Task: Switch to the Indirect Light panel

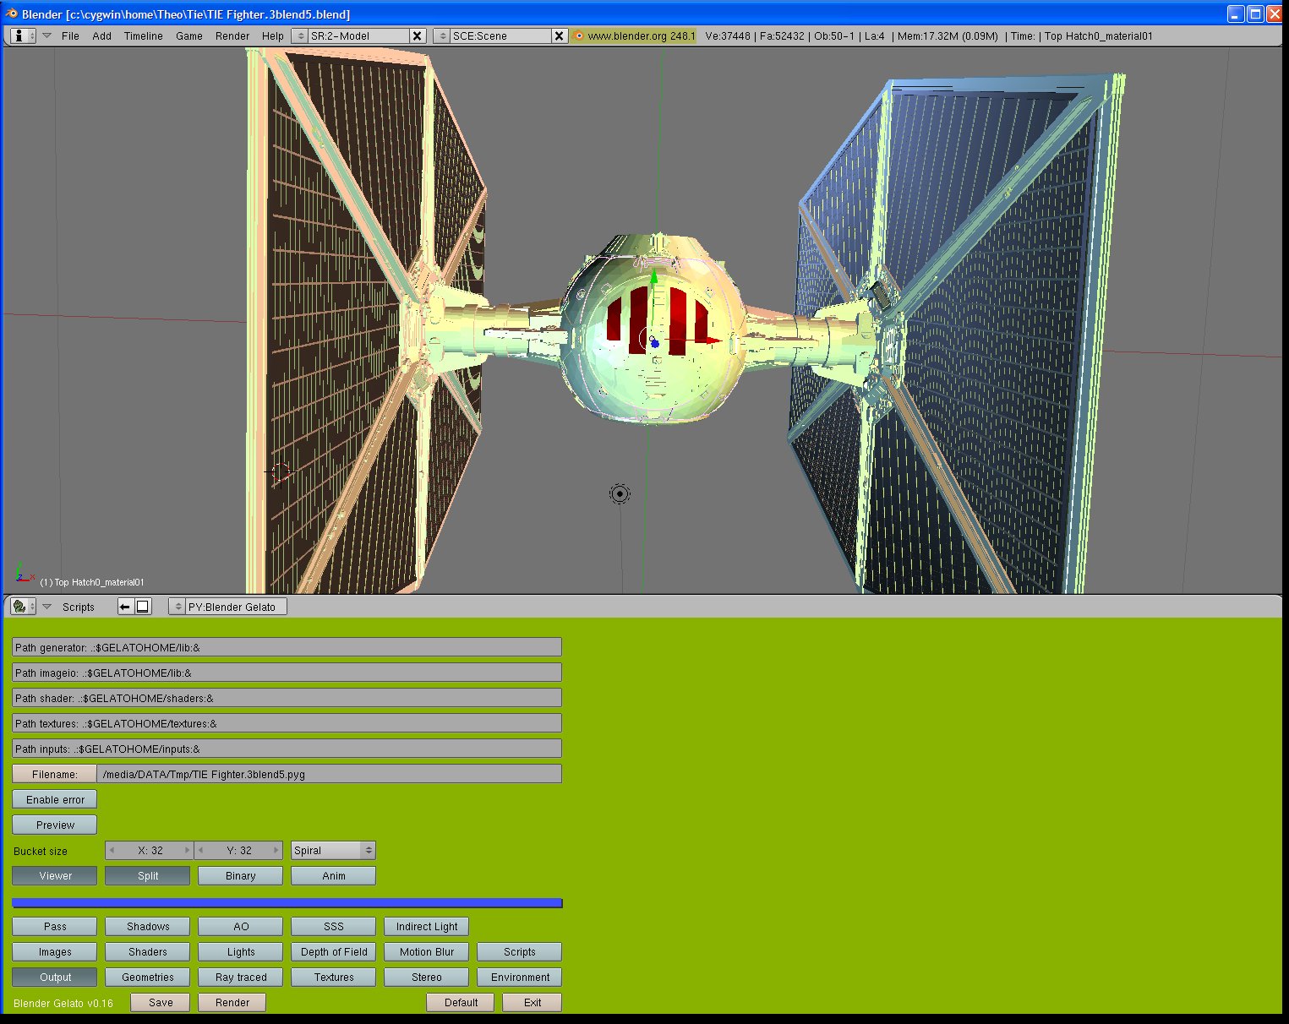Action: click(x=427, y=927)
